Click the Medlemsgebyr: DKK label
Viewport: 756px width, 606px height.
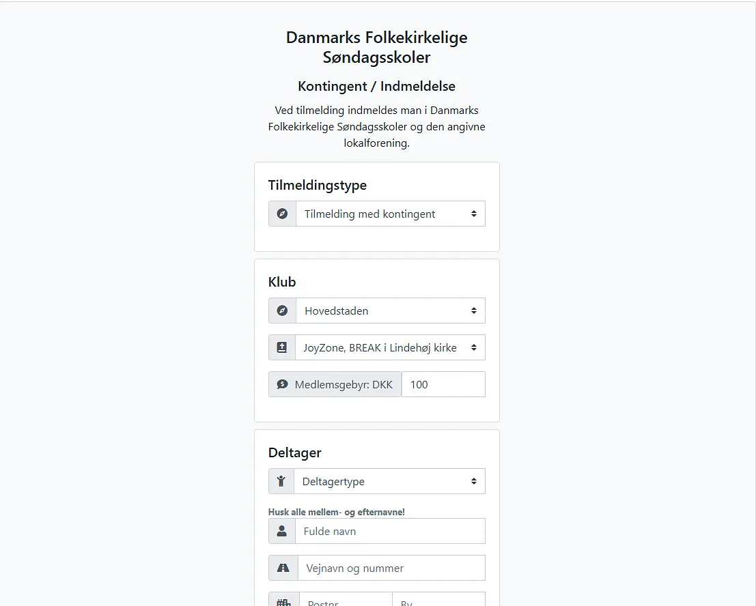click(x=344, y=384)
